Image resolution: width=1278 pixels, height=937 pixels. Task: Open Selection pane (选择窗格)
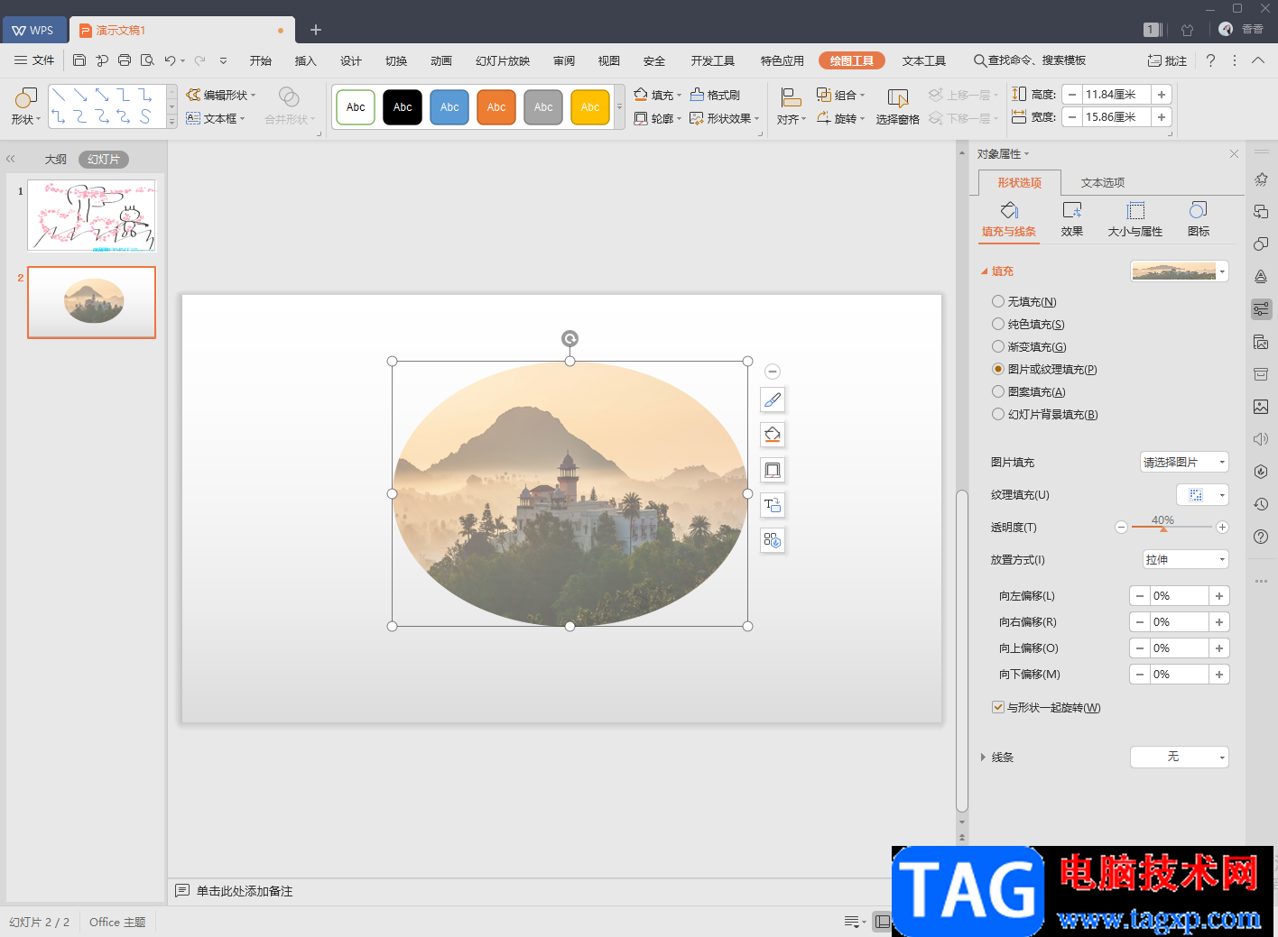[897, 106]
